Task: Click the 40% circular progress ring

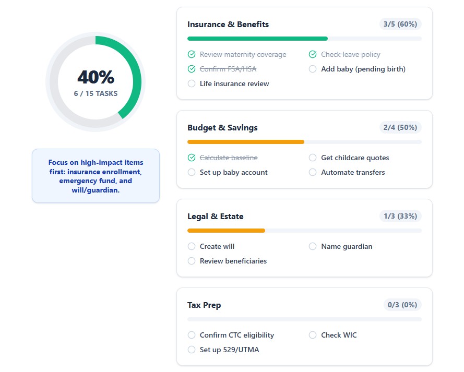Action: pyautogui.click(x=96, y=82)
